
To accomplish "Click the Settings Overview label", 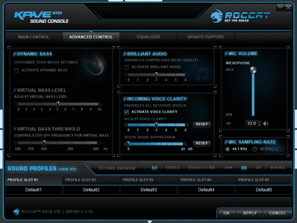I will click(x=117, y=168).
